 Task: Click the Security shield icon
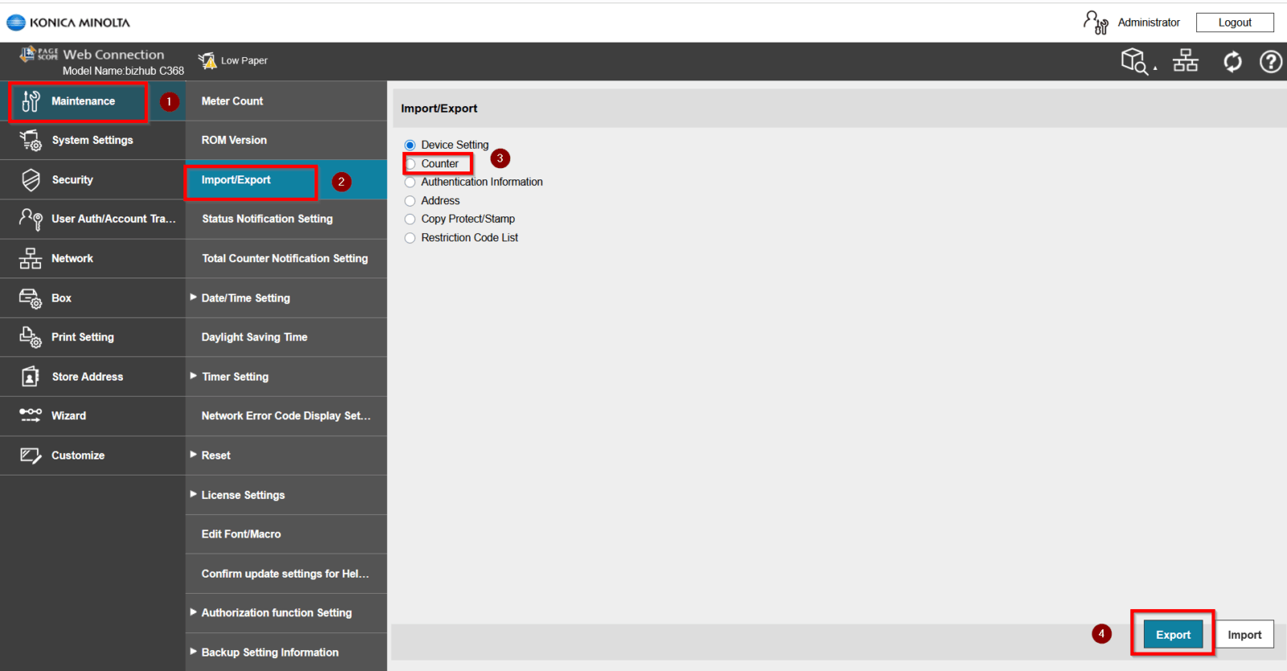point(31,179)
